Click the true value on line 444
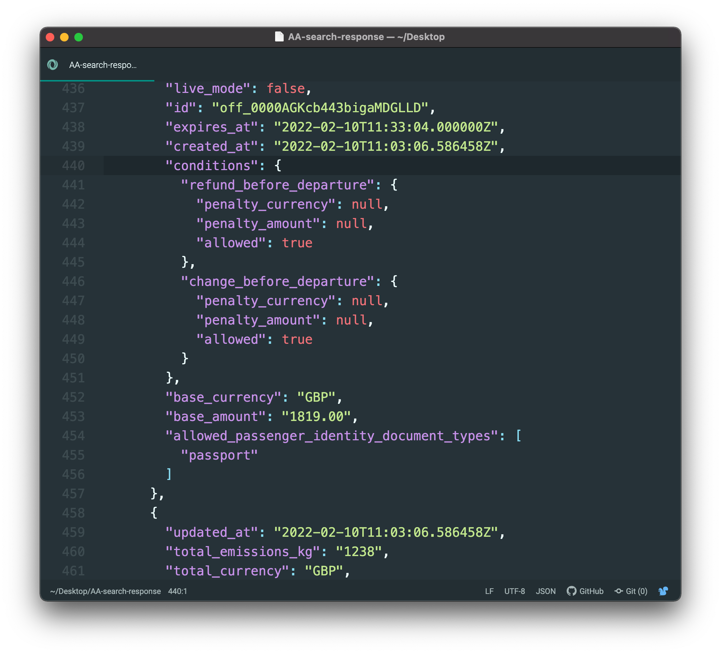Viewport: 721px width, 654px height. (x=297, y=243)
